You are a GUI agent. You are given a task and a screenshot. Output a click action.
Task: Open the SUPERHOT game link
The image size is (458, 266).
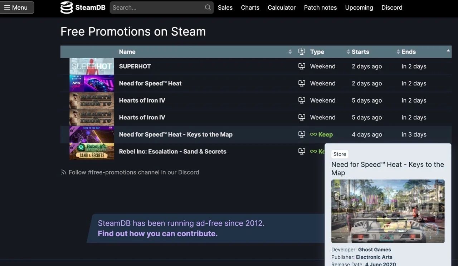click(135, 66)
